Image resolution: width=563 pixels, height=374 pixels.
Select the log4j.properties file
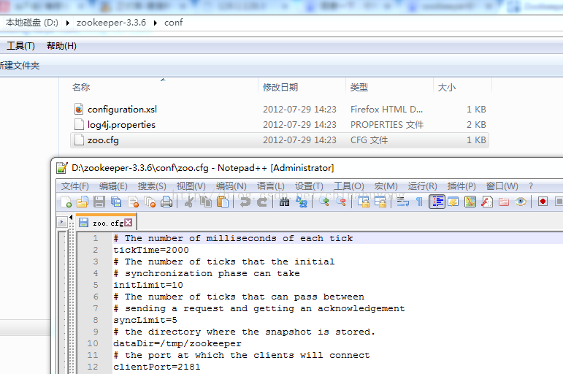coord(280,125)
